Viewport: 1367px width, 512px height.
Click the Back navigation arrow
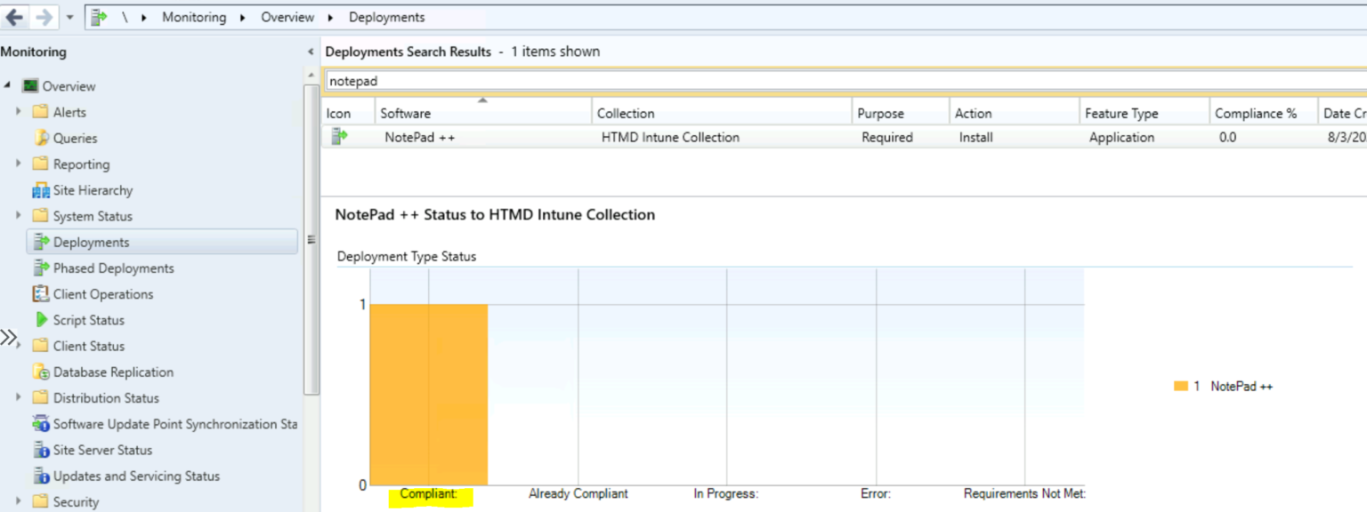tap(14, 17)
